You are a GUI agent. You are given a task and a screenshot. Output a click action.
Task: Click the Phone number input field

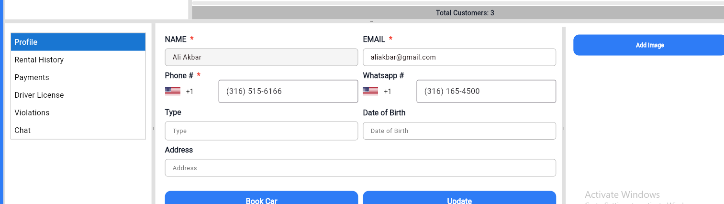[288, 92]
